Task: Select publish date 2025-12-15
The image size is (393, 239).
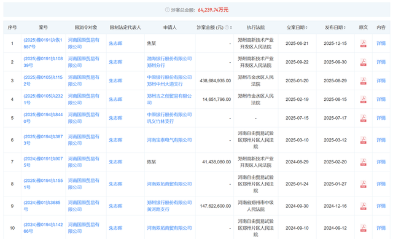Action: 335,44
